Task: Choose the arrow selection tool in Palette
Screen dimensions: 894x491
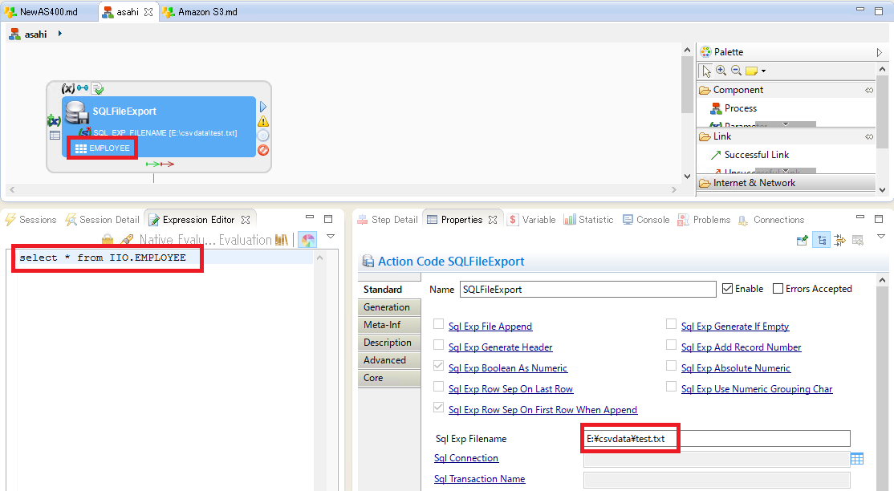Action: 706,71
